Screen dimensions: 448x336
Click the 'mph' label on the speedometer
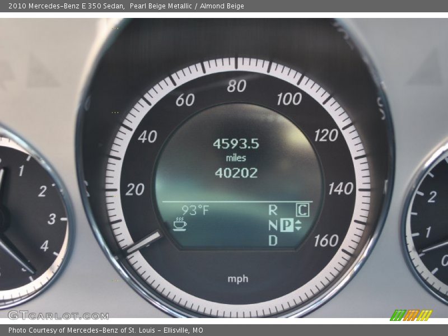238,278
